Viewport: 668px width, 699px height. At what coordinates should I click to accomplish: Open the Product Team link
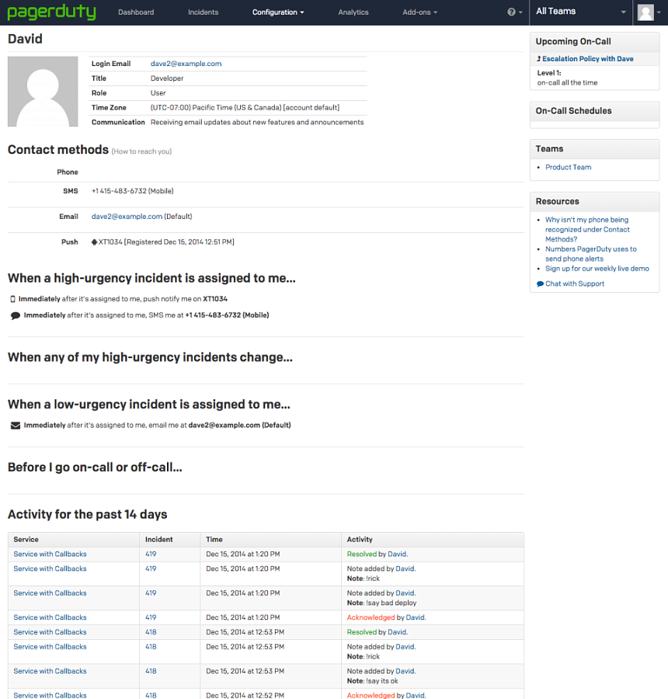coord(568,167)
